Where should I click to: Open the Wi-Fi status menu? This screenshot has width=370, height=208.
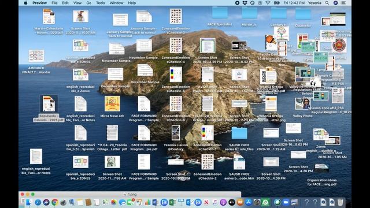pos(268,3)
